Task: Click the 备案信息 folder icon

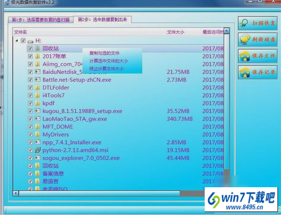Action: tap(37, 174)
